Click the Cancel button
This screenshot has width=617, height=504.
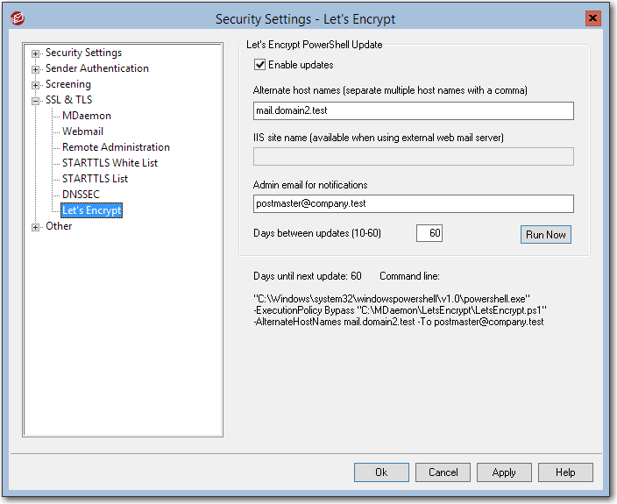[x=443, y=472]
